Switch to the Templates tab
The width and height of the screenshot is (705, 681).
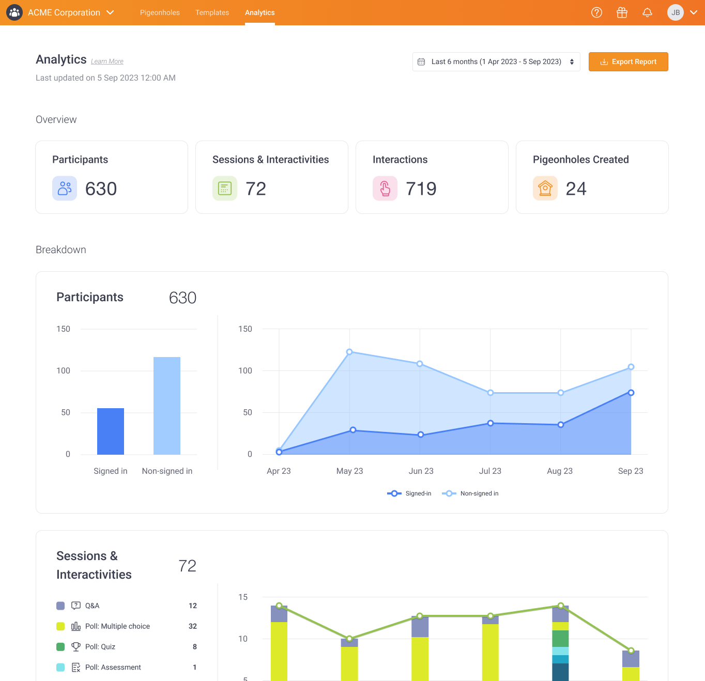pos(212,12)
